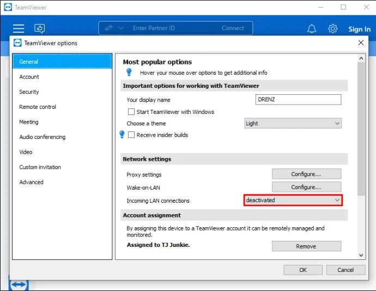Open Incoming LAN connections dropdown

[293, 200]
